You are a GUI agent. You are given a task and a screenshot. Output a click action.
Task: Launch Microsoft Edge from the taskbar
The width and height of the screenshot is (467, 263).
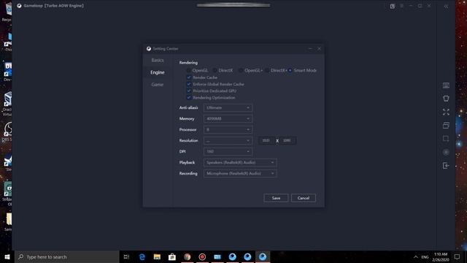click(142, 256)
